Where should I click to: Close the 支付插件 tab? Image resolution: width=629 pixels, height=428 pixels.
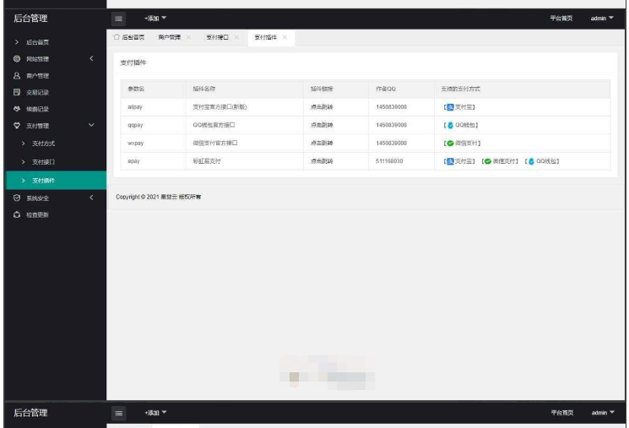(285, 37)
